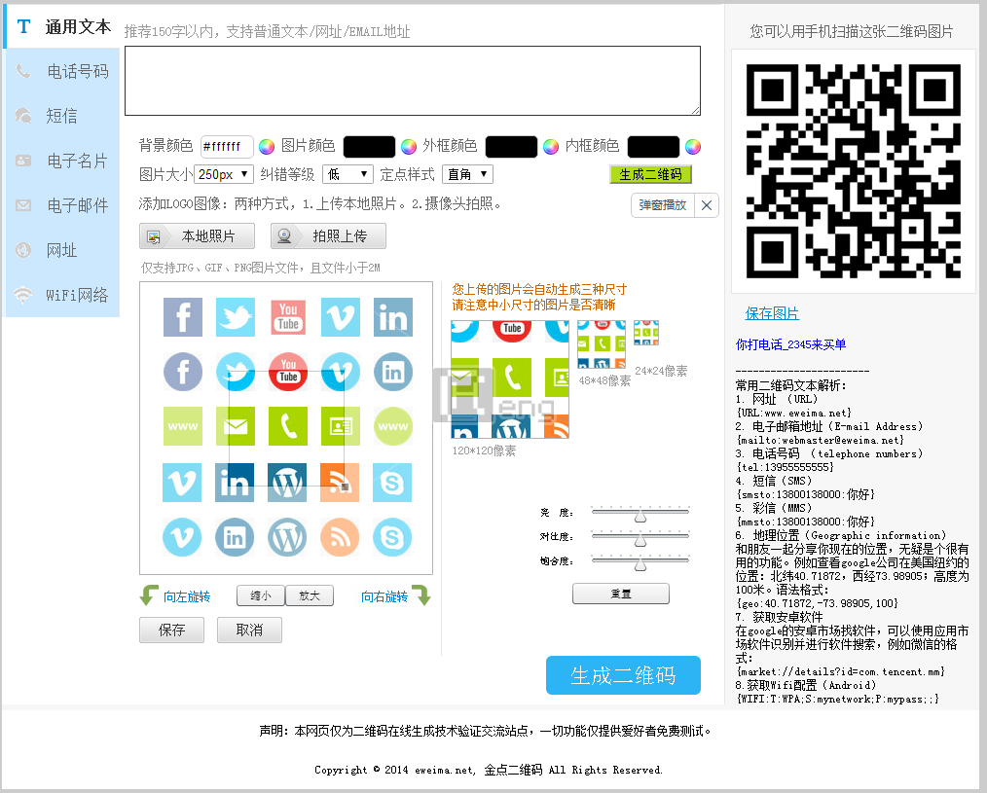This screenshot has width=987, height=793.
Task: Select the 通用文本 tab
Action: click(61, 26)
